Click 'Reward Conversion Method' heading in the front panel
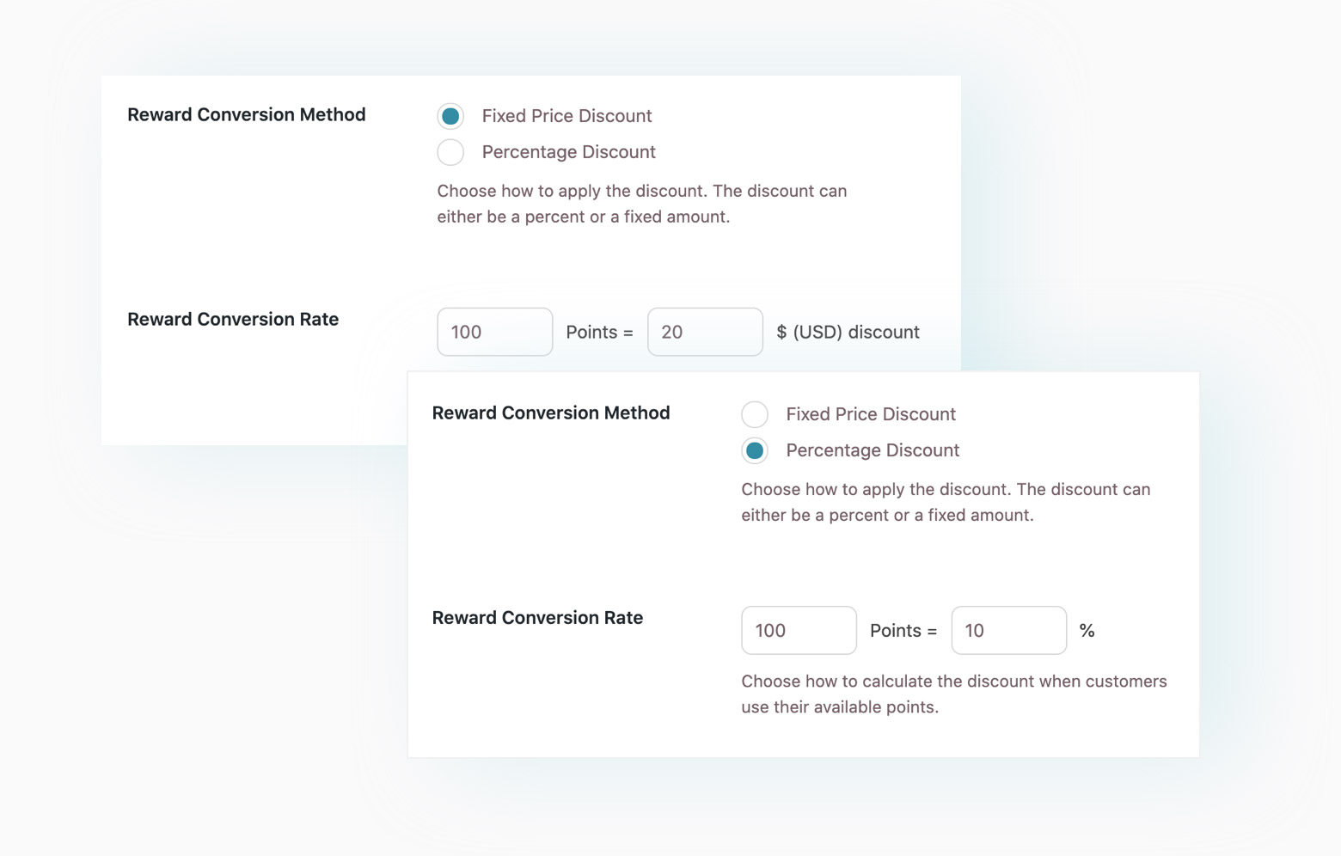Screen dimensions: 1341x856 coord(551,413)
